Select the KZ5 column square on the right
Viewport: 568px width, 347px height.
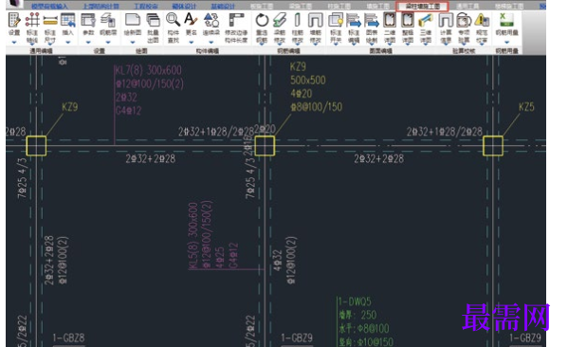tap(493, 146)
